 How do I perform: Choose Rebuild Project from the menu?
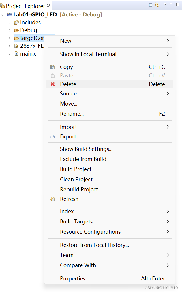point(79,189)
